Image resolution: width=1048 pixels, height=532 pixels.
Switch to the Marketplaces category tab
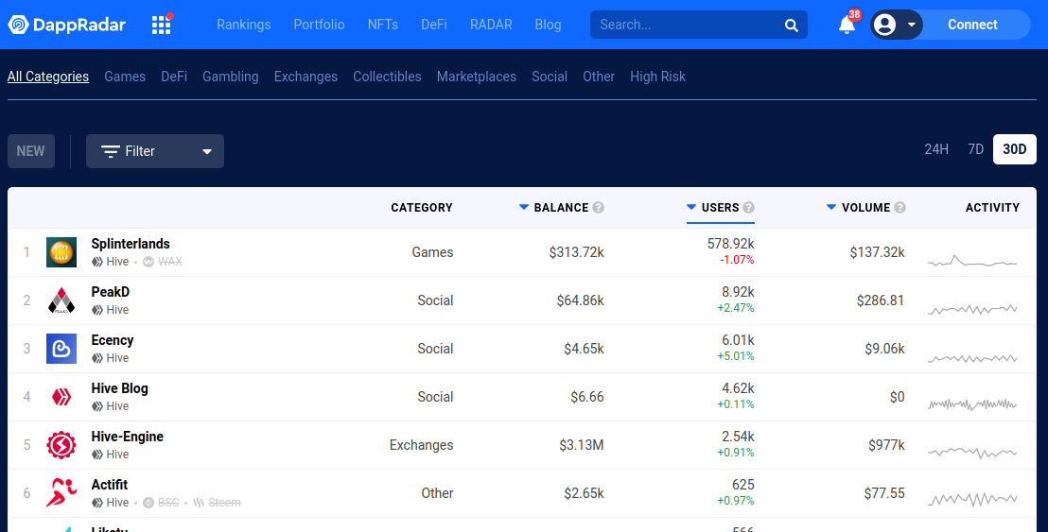pos(477,77)
